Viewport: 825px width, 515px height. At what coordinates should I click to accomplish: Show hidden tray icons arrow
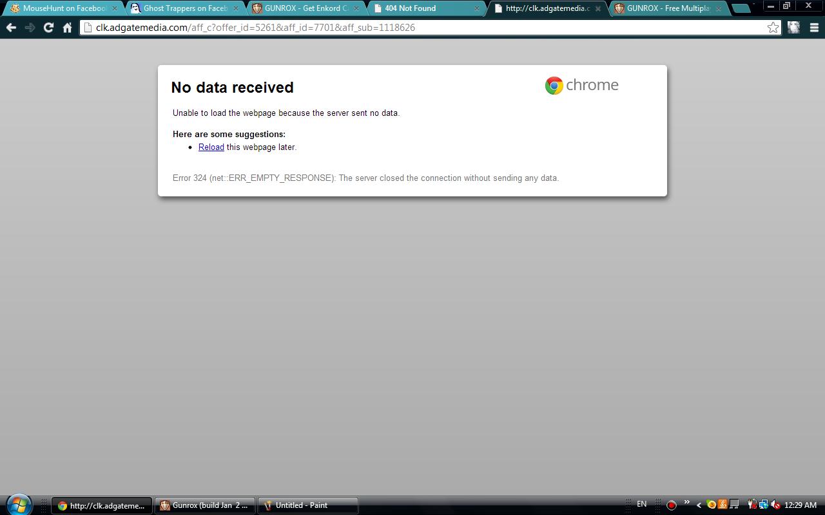[x=699, y=505]
